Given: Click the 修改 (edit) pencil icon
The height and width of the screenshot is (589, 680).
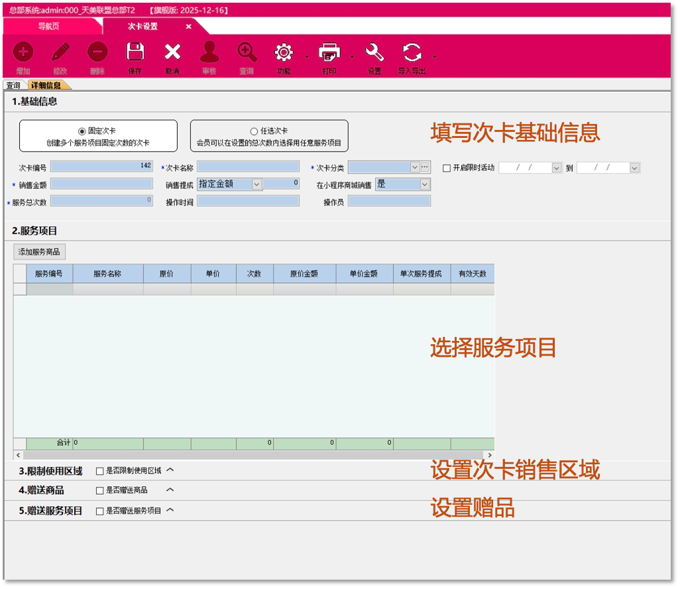Looking at the screenshot, I should point(61,52).
